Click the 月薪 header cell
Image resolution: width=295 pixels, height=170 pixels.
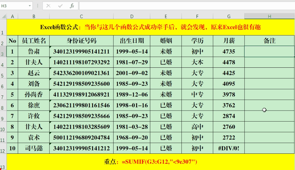coord(229,41)
